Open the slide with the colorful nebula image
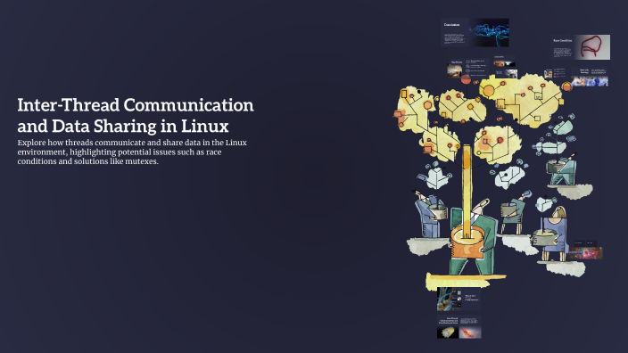Viewport: 628px width, 353px height. click(585, 250)
